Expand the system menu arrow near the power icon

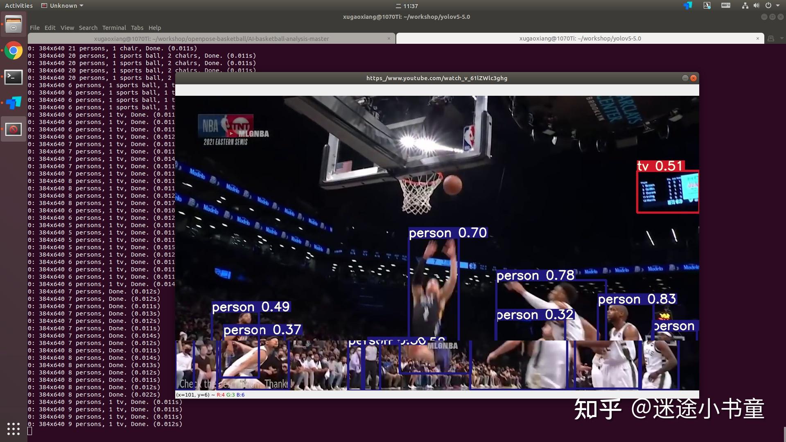tap(778, 6)
